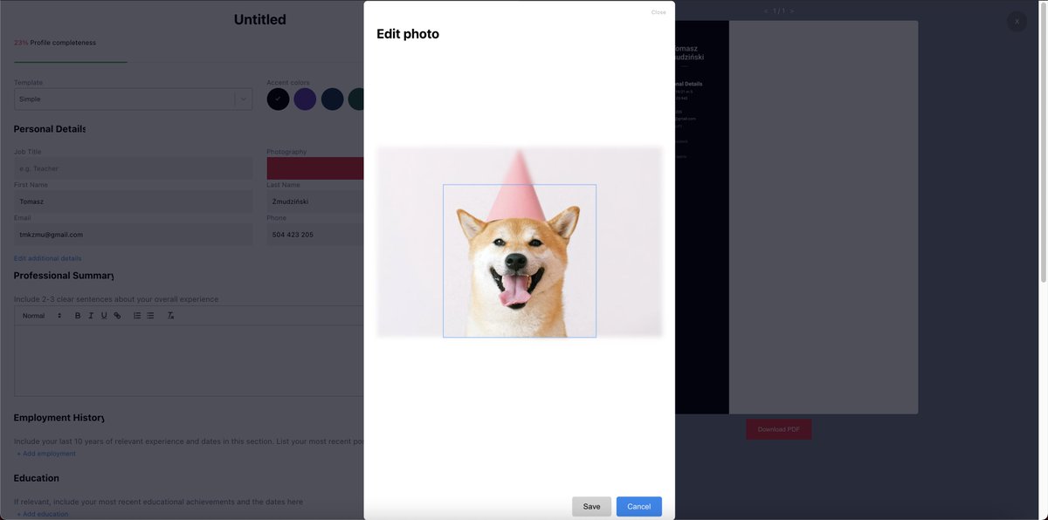Clear text formatting in the summary editor
The height and width of the screenshot is (520, 1048).
(169, 315)
